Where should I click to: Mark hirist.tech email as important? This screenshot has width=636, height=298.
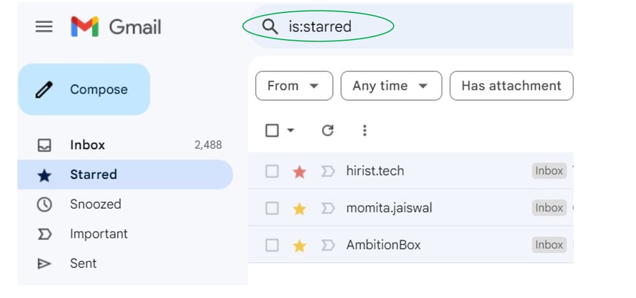click(328, 171)
